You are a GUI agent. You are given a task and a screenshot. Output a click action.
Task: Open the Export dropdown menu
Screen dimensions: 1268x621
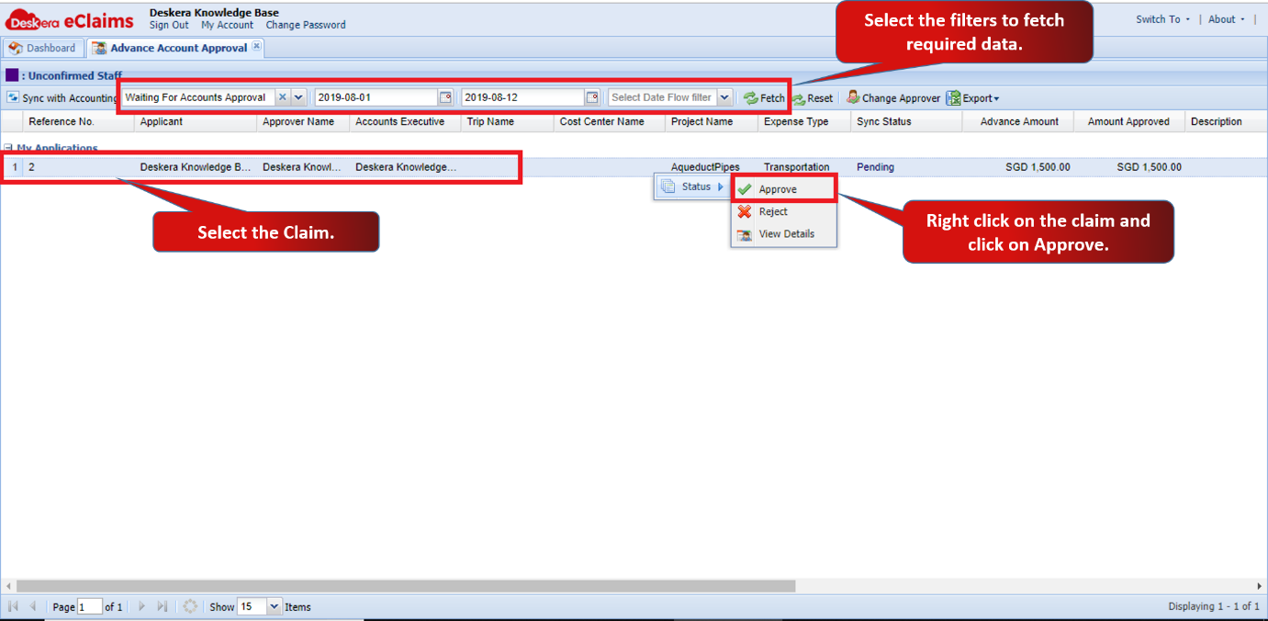972,98
